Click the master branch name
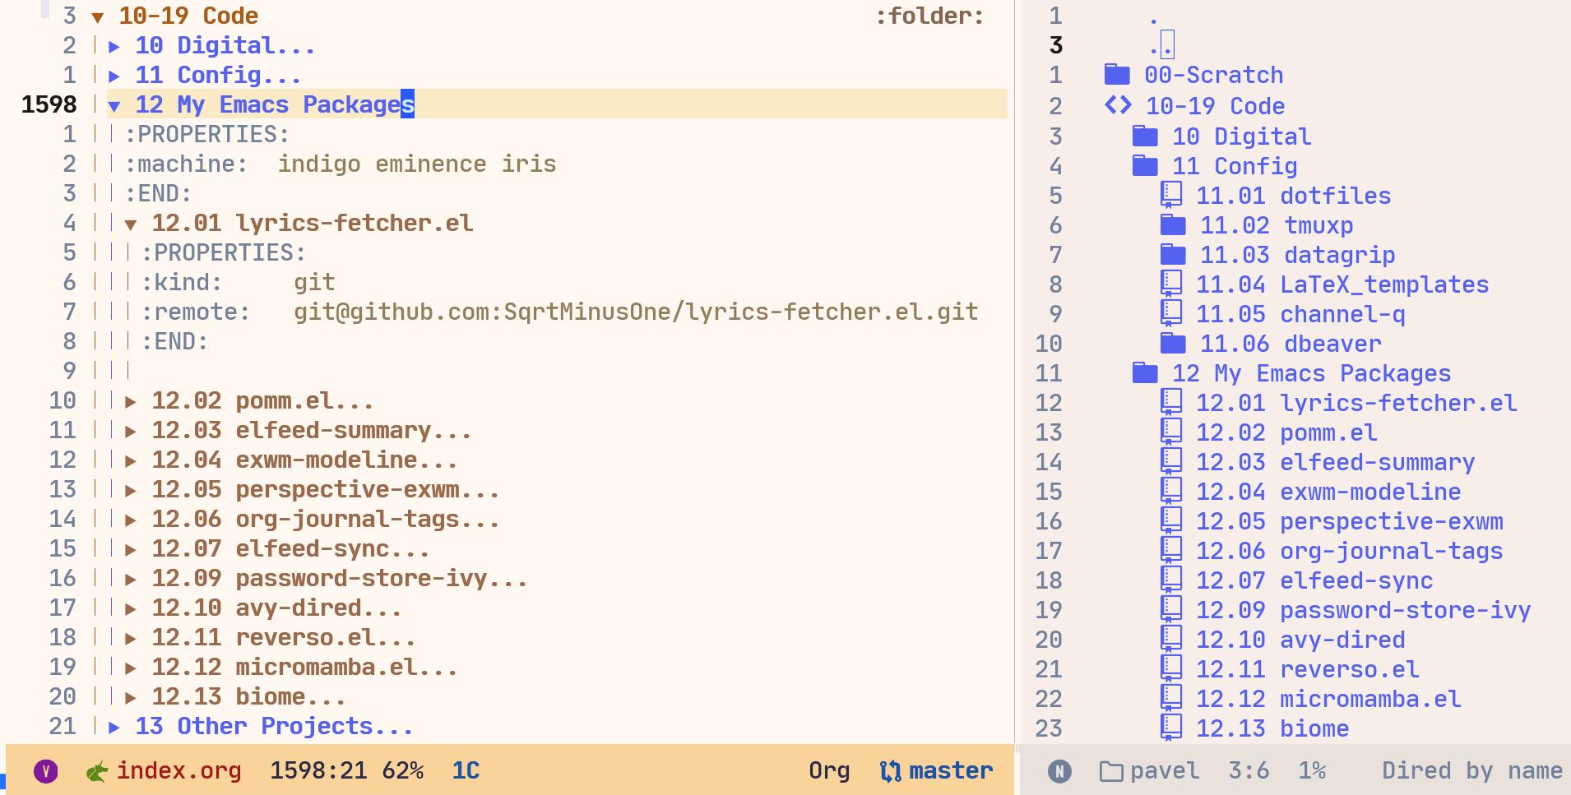The image size is (1571, 795). (952, 770)
